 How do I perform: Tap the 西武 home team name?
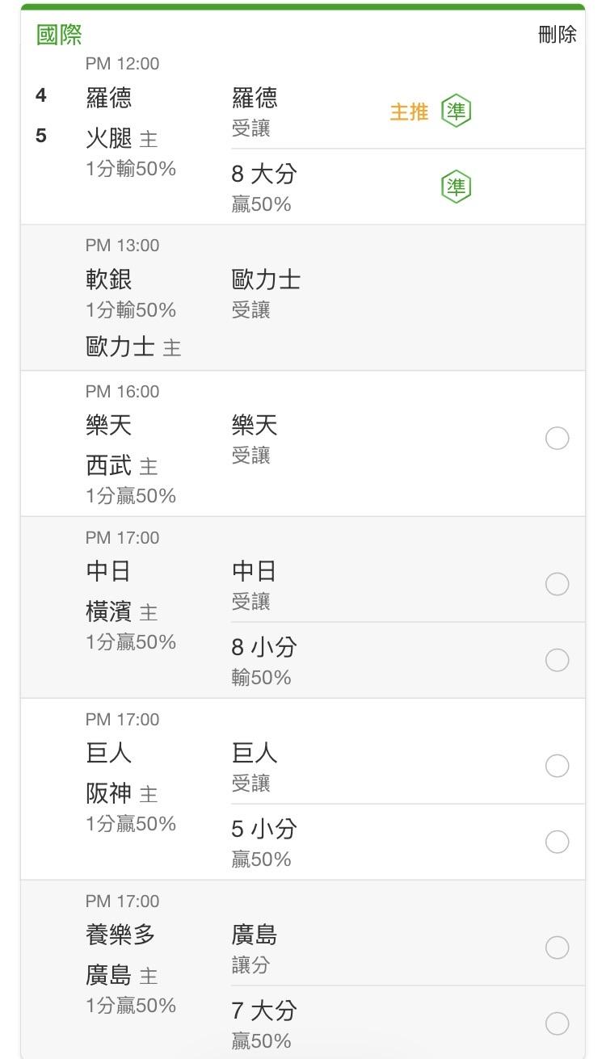pyautogui.click(x=109, y=466)
